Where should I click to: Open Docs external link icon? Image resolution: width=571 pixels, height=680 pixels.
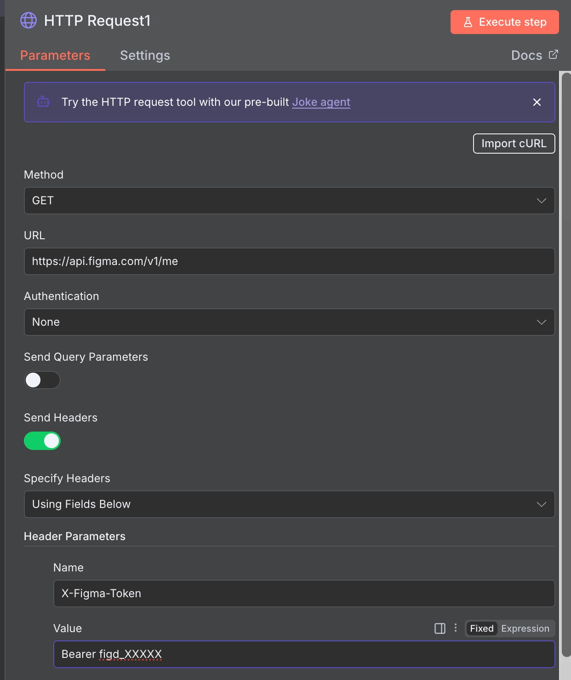(554, 55)
